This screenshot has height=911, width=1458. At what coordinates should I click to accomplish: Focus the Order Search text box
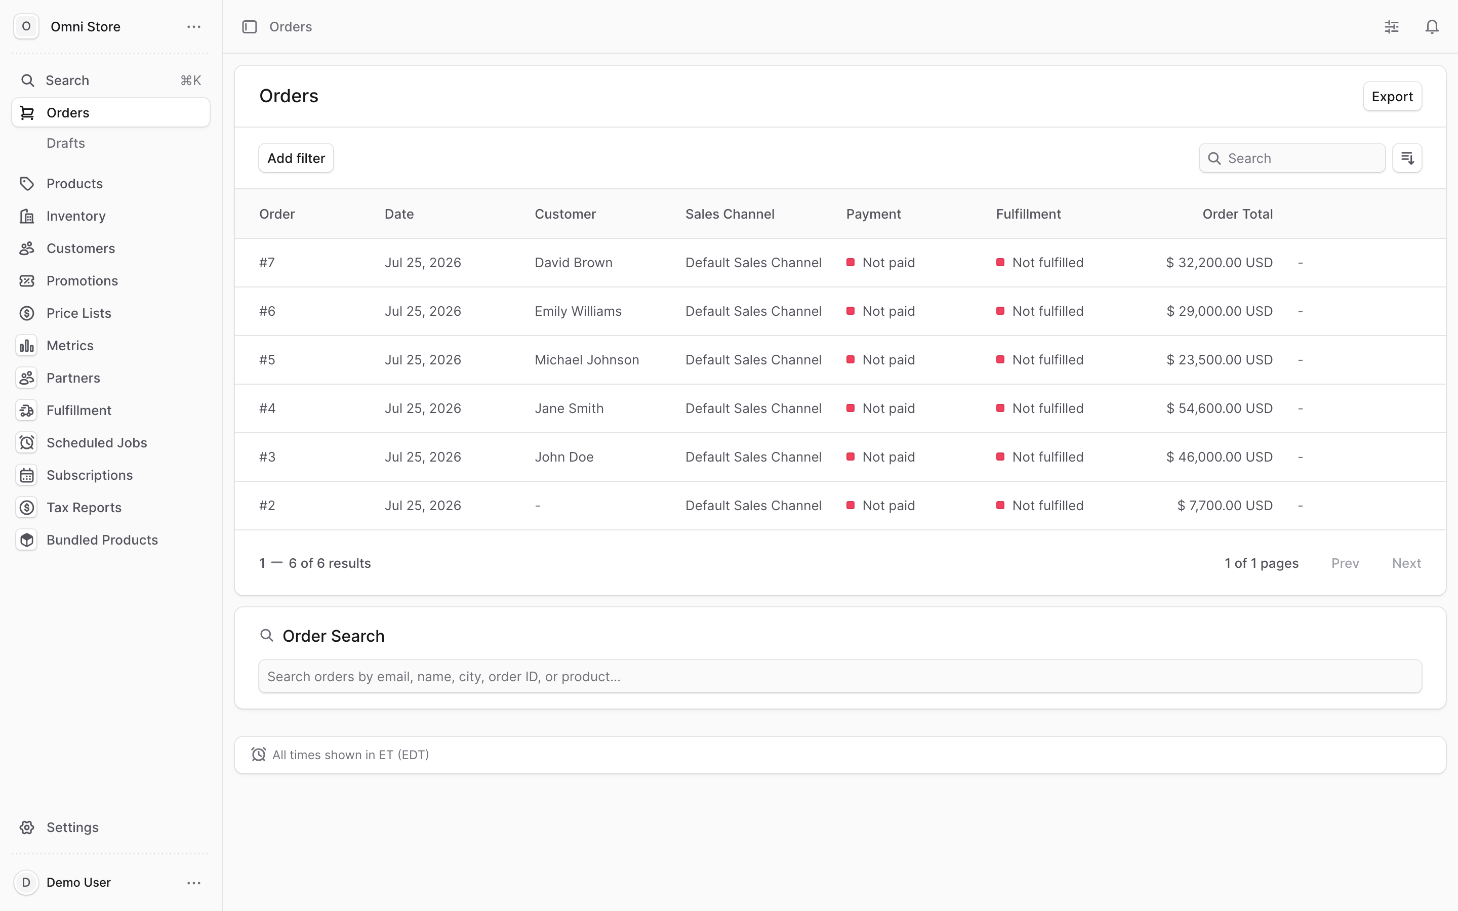(x=840, y=677)
